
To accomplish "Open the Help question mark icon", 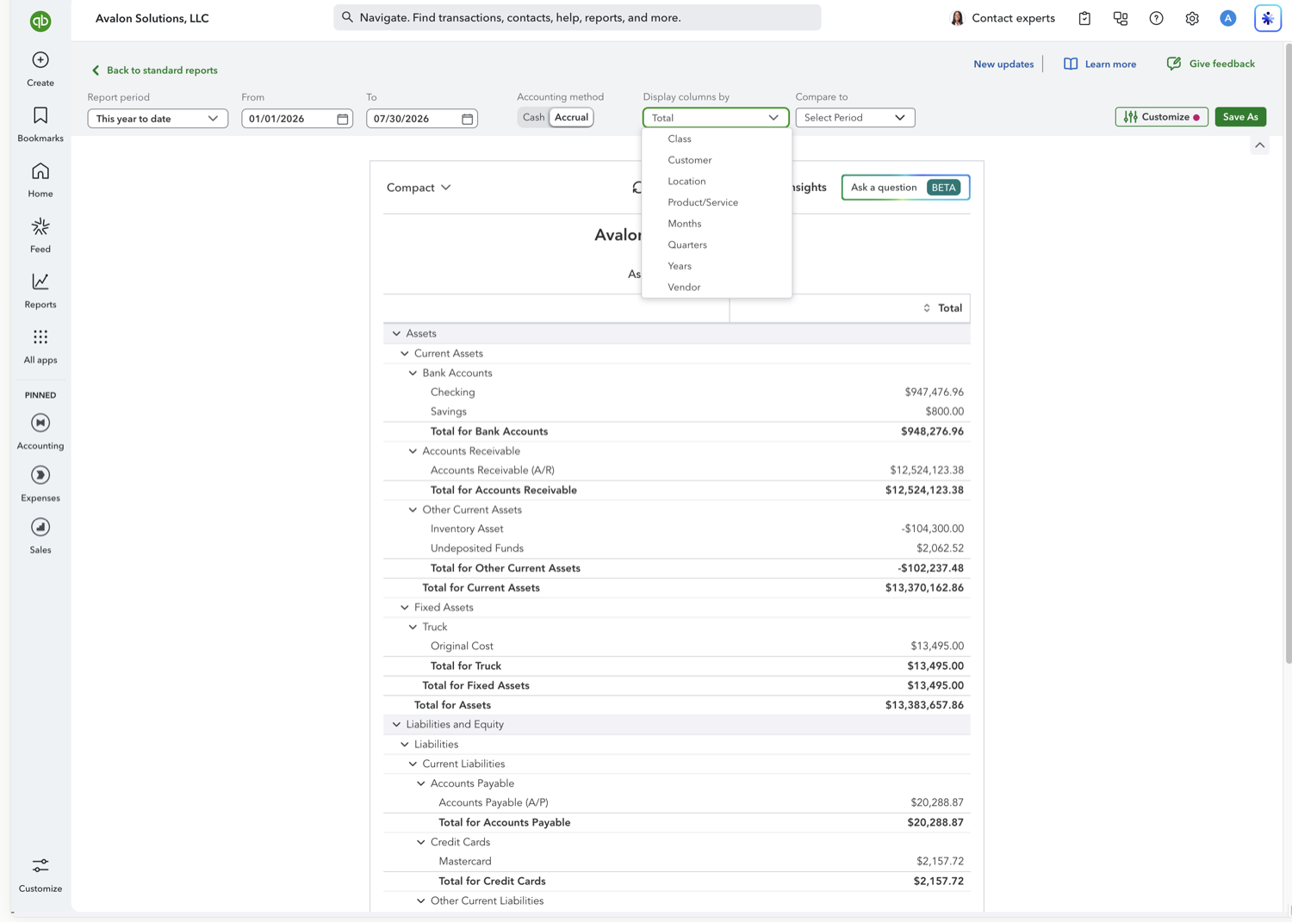I will point(1156,18).
